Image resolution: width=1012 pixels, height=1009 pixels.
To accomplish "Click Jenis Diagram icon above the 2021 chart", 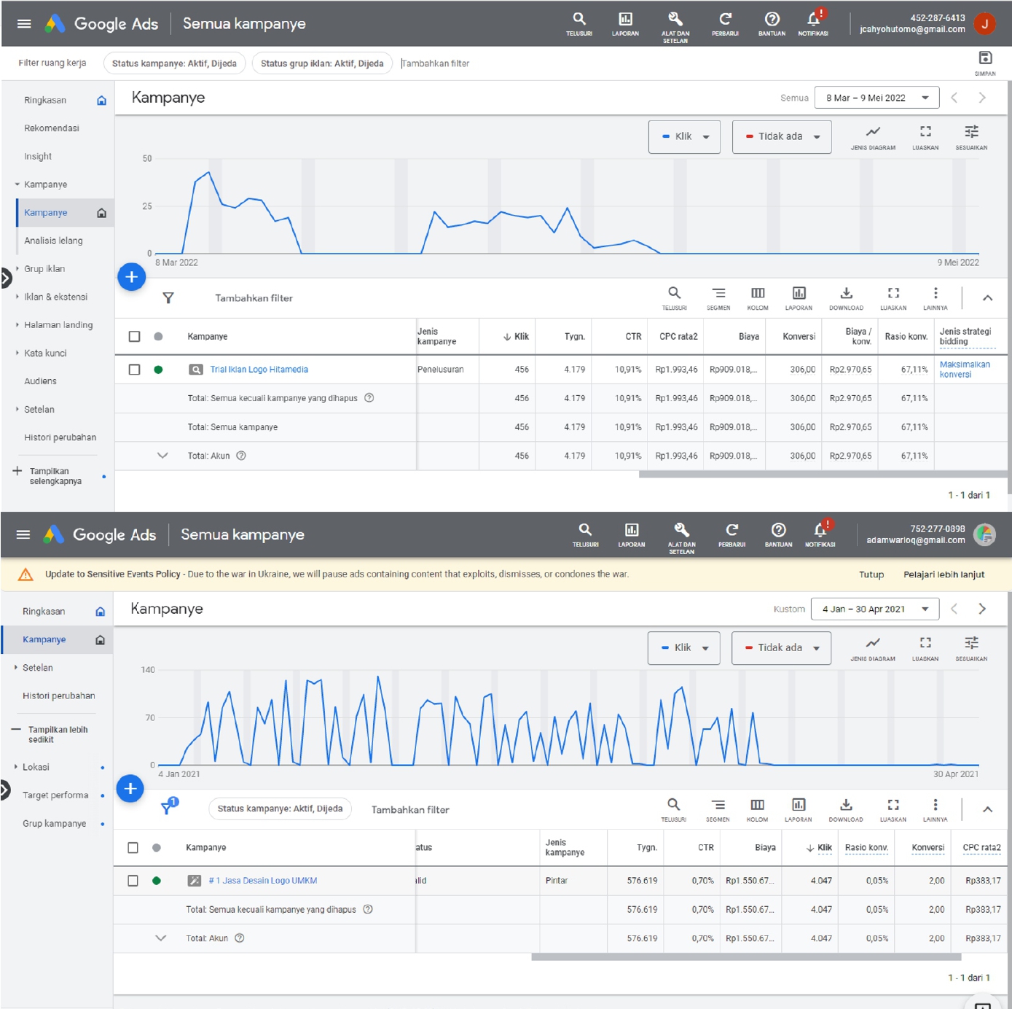I will [872, 644].
